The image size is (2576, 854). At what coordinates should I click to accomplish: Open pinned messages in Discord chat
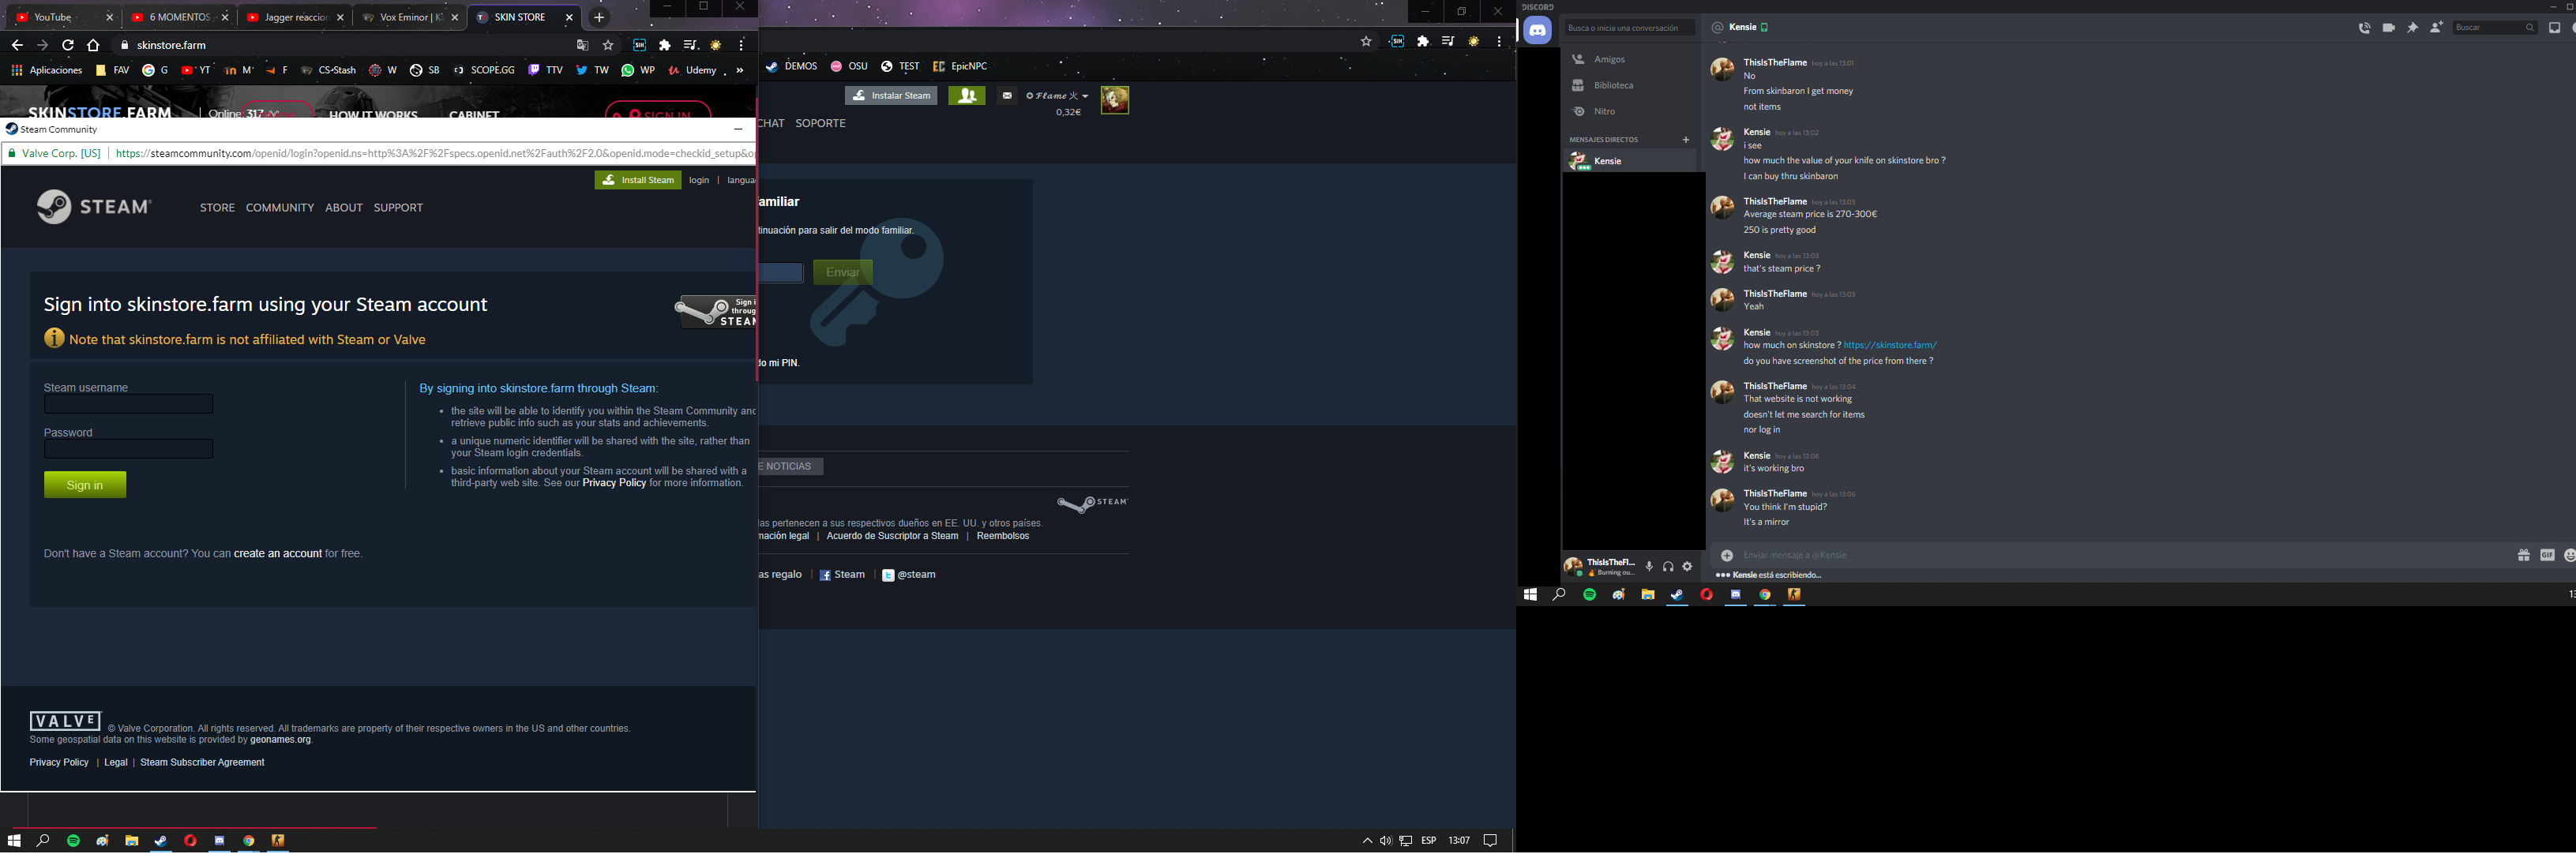click(x=2412, y=28)
